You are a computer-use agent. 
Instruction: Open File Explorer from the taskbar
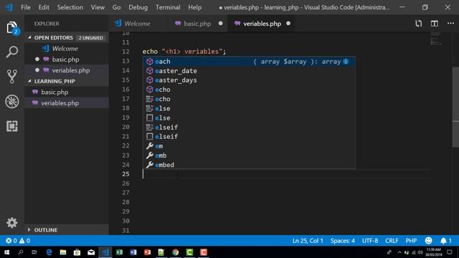click(63, 252)
